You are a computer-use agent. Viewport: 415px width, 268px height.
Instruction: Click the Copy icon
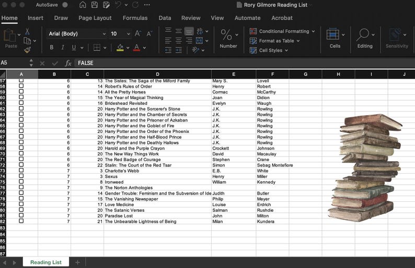pyautogui.click(x=27, y=41)
